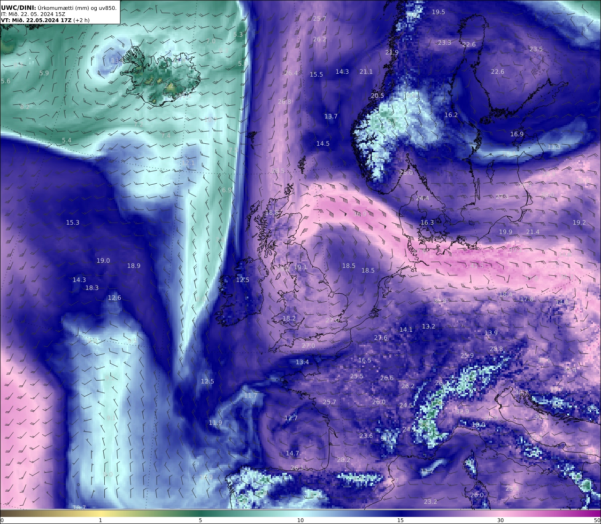
Task: Click the colorbar tick label '1'
Action: pyautogui.click(x=100, y=520)
